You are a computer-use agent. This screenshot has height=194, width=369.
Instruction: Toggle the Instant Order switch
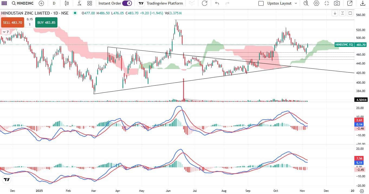pyautogui.click(x=127, y=3)
